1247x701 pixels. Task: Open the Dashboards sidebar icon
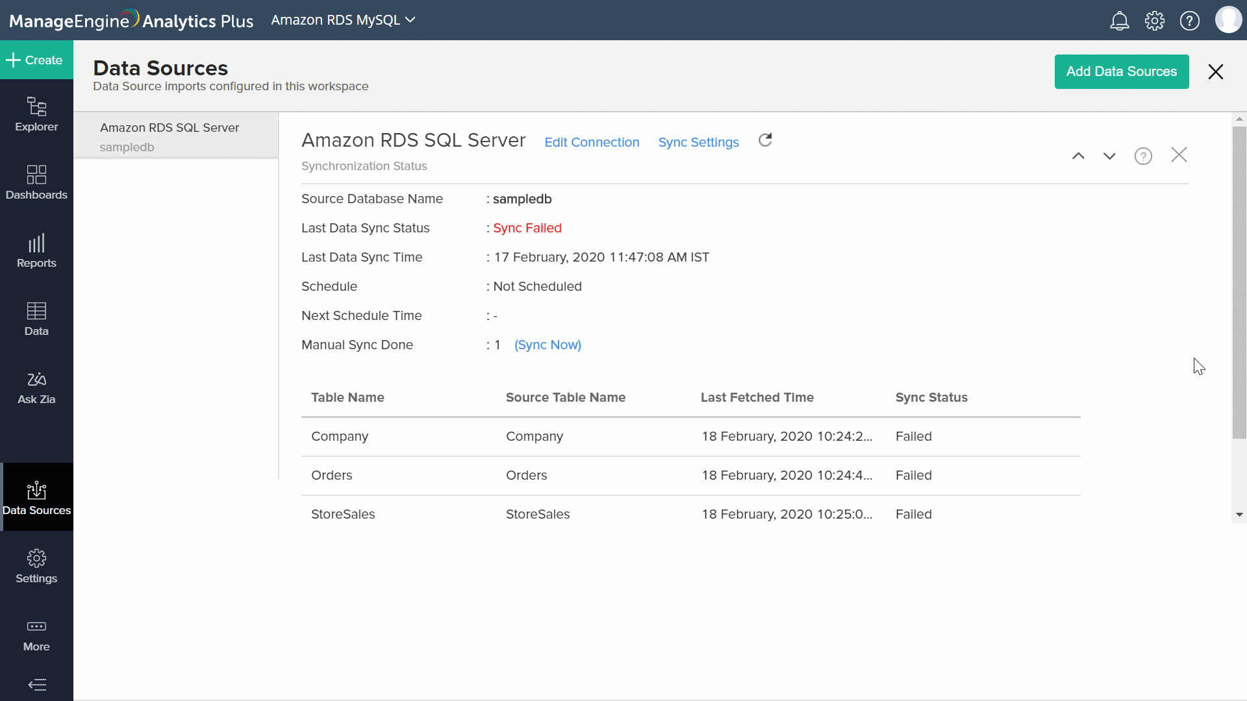click(36, 182)
